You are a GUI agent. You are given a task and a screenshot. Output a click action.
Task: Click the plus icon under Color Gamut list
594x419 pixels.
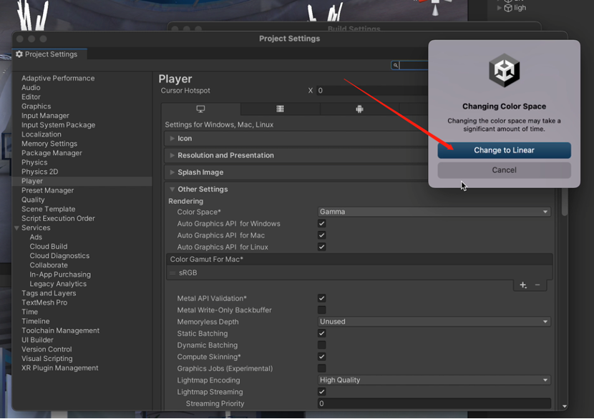point(523,285)
